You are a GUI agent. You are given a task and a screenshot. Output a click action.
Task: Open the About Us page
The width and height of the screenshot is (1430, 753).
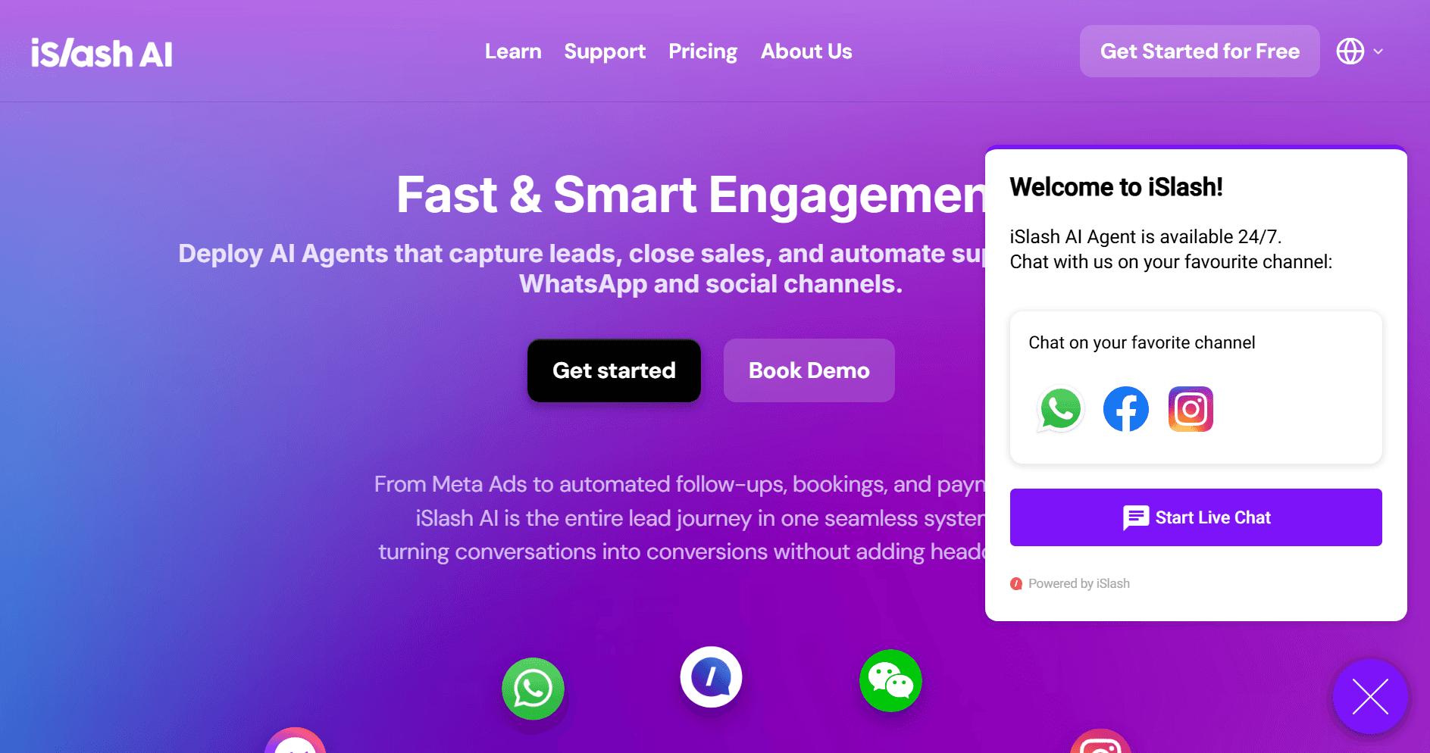coord(806,52)
